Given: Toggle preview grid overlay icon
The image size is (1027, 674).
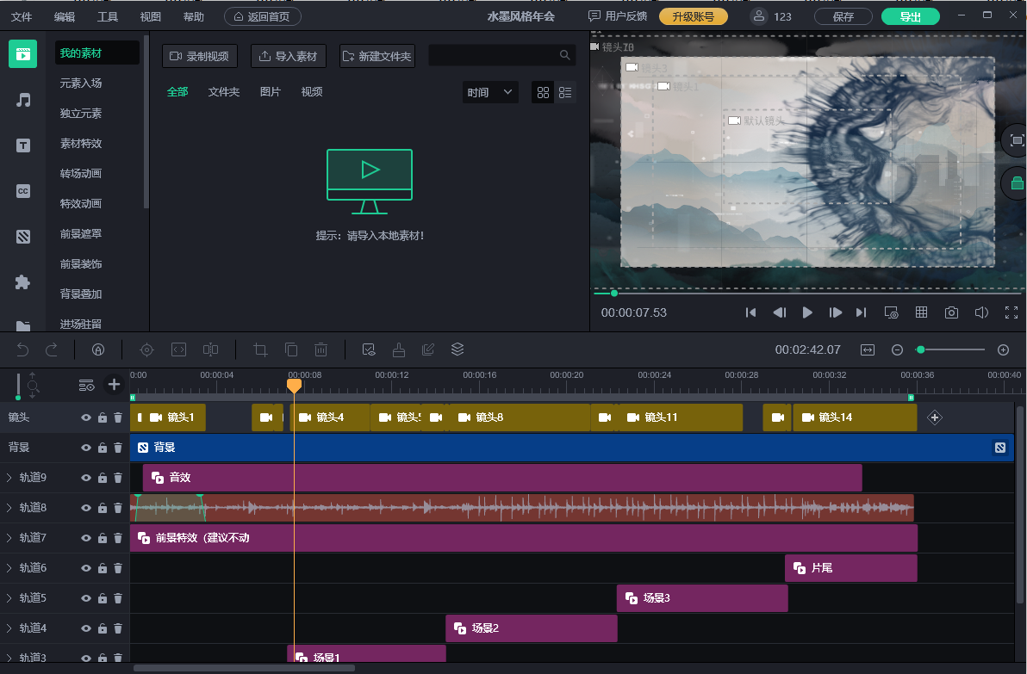Looking at the screenshot, I should tap(921, 312).
